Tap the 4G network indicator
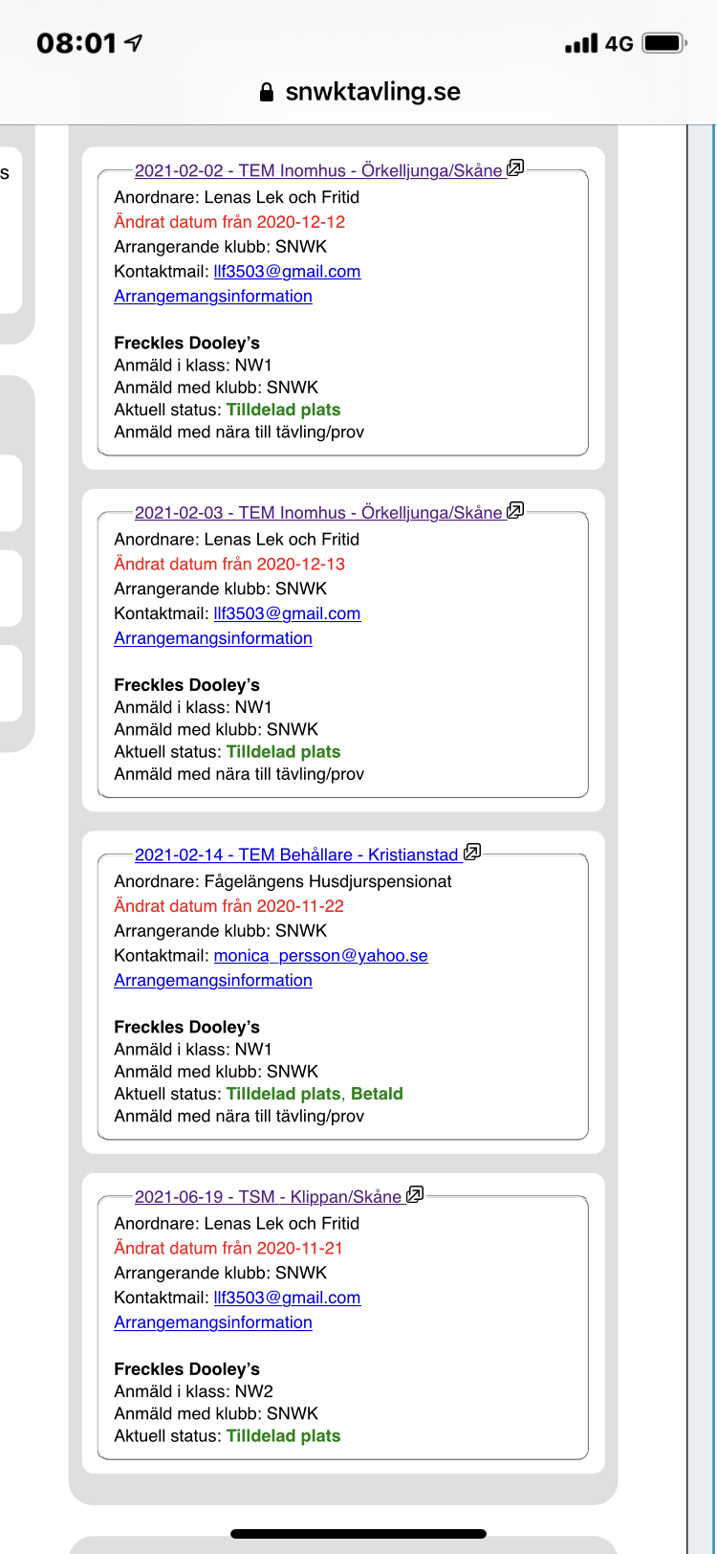The height and width of the screenshot is (1554, 717). pos(619,44)
